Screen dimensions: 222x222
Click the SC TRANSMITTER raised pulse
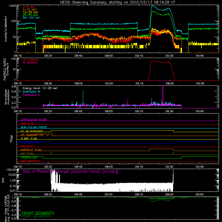click(50, 134)
